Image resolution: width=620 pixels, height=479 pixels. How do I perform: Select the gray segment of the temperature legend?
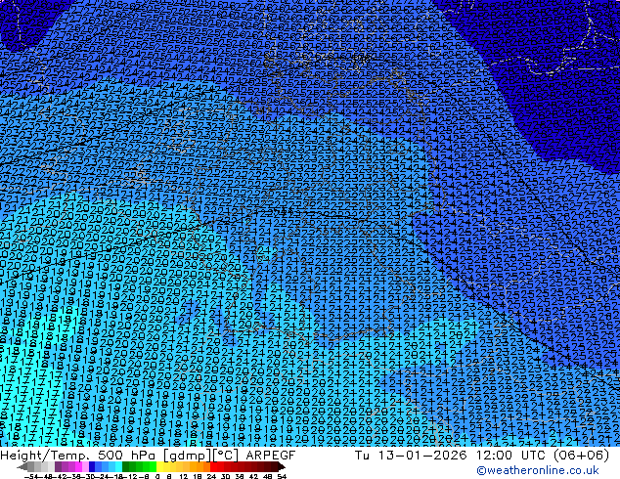click(x=37, y=467)
